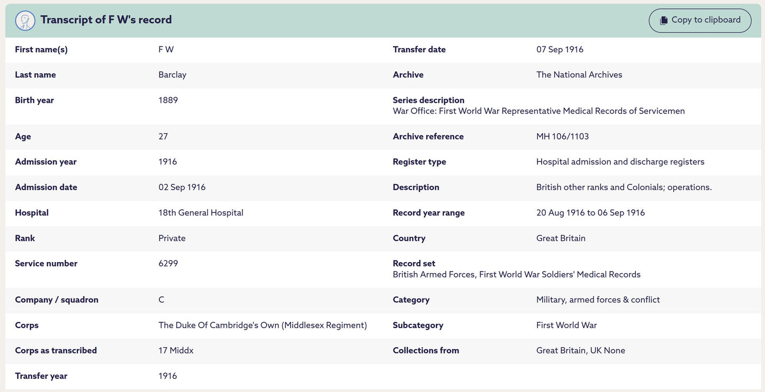The image size is (765, 392).
Task: Select the '17 Middx' corps as transcribed value
Action: coord(176,351)
